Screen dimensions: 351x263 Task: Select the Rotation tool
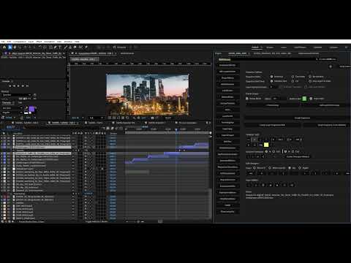coord(39,47)
